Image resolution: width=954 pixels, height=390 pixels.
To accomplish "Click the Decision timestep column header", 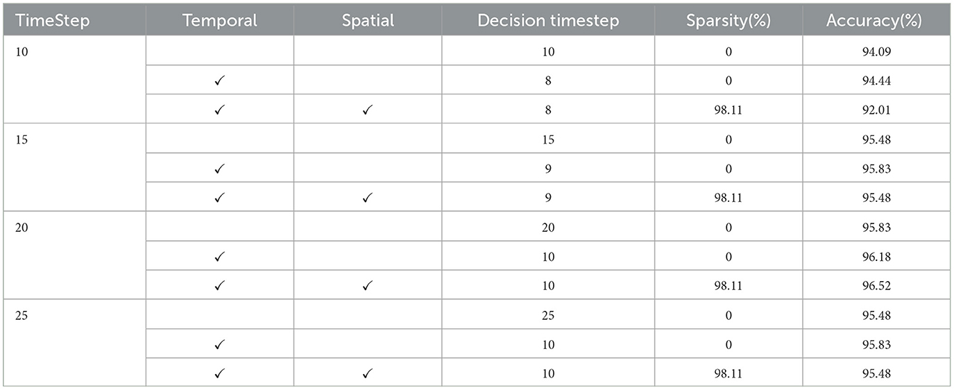I will [548, 21].
